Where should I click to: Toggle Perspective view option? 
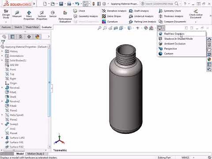coord(182,49)
